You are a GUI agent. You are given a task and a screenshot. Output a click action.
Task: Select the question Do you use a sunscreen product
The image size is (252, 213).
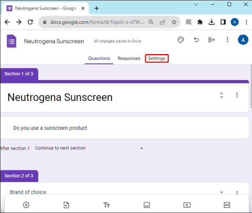pos(50,128)
